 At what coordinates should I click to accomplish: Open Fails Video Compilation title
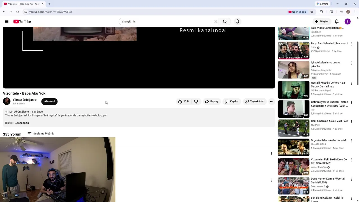327,28
